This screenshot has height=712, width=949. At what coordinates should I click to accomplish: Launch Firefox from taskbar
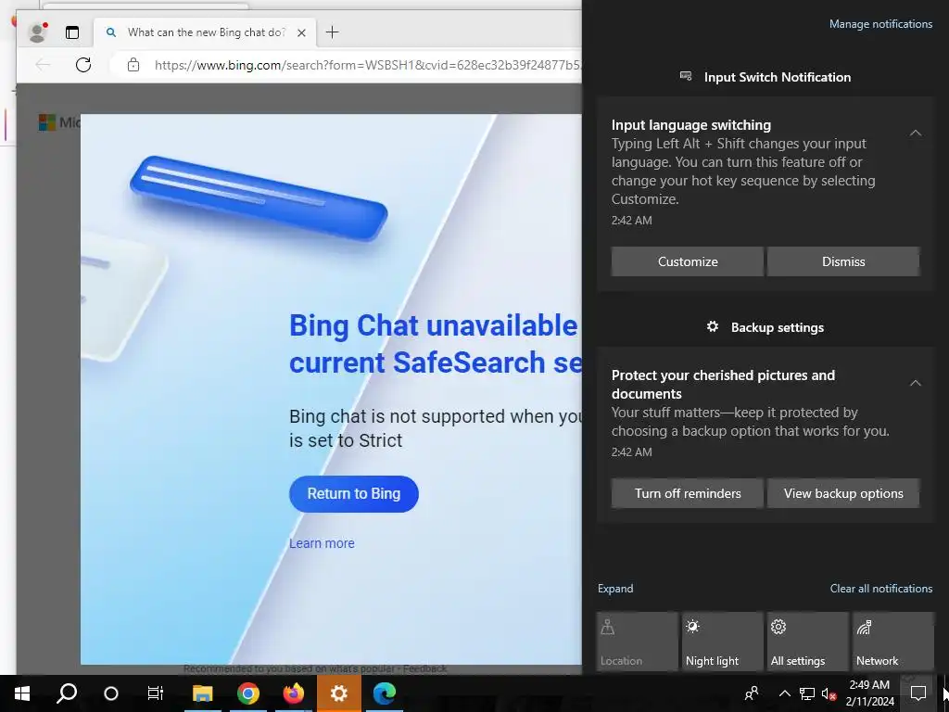point(294,693)
